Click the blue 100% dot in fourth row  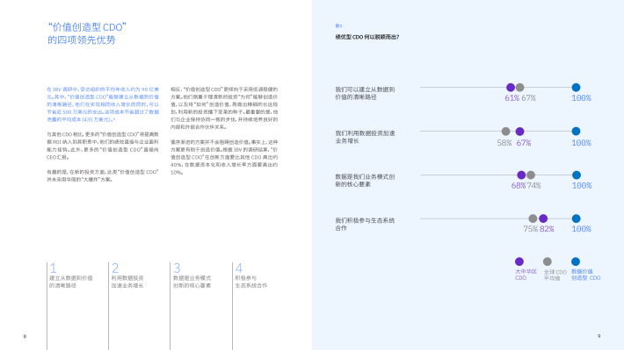[576, 218]
